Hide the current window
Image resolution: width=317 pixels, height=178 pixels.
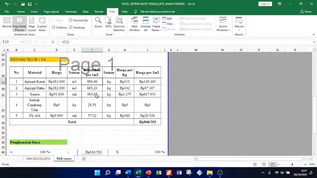tap(167, 24)
